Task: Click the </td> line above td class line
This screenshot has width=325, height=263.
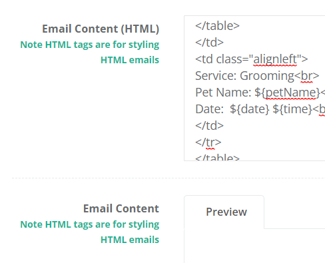Action: coord(209,43)
